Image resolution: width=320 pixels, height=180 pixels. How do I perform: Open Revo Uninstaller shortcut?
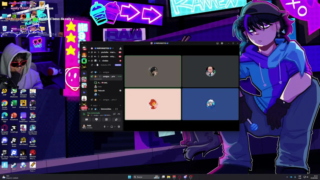pyautogui.click(x=32, y=117)
